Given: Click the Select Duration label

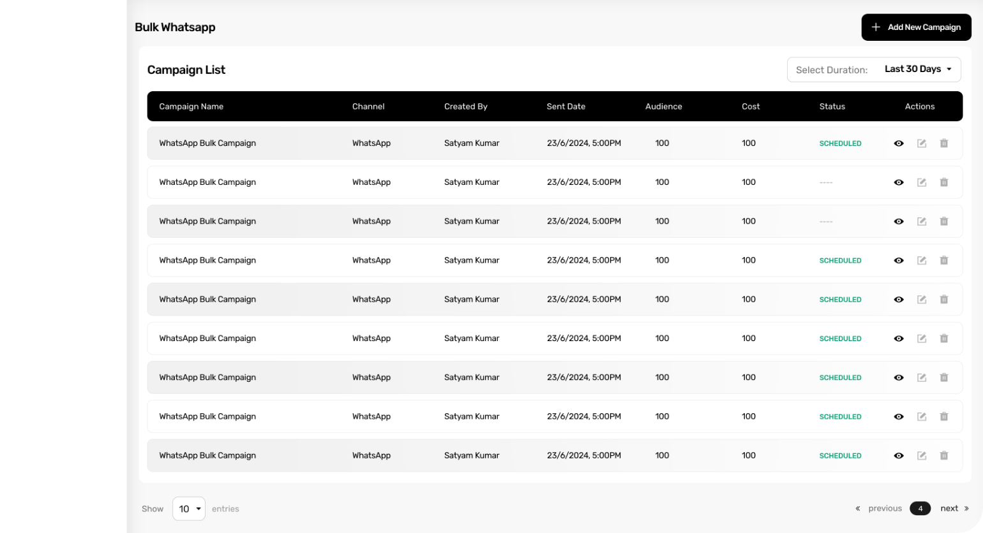Looking at the screenshot, I should point(832,70).
